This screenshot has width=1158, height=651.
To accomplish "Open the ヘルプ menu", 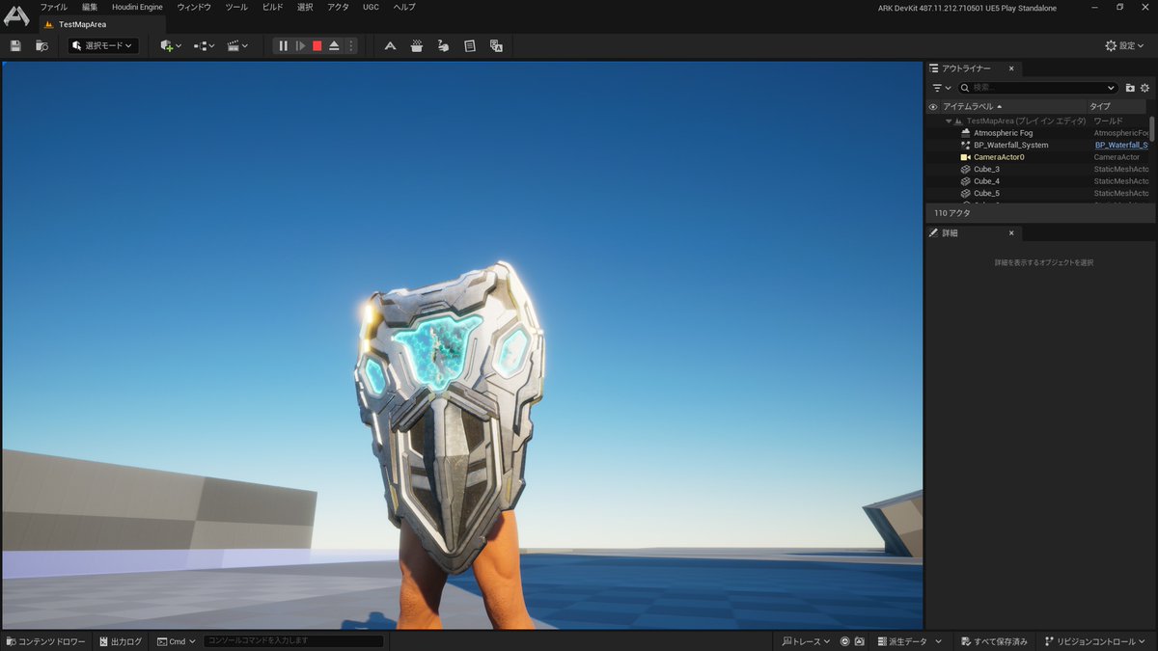I will click(x=404, y=7).
